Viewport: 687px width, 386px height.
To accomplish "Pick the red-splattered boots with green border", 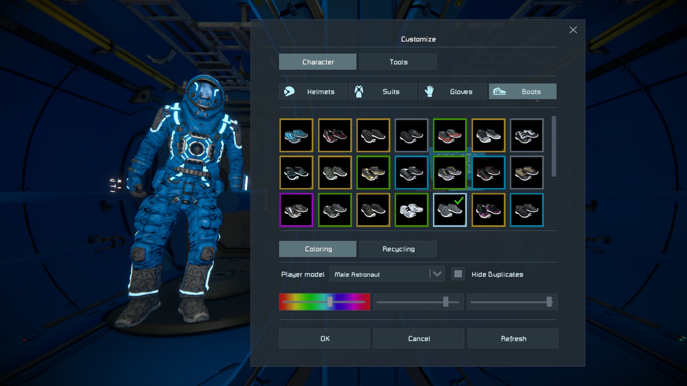I will coord(450,135).
